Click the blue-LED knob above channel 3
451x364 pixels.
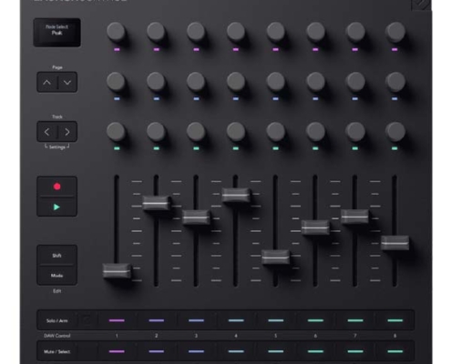pos(196,81)
